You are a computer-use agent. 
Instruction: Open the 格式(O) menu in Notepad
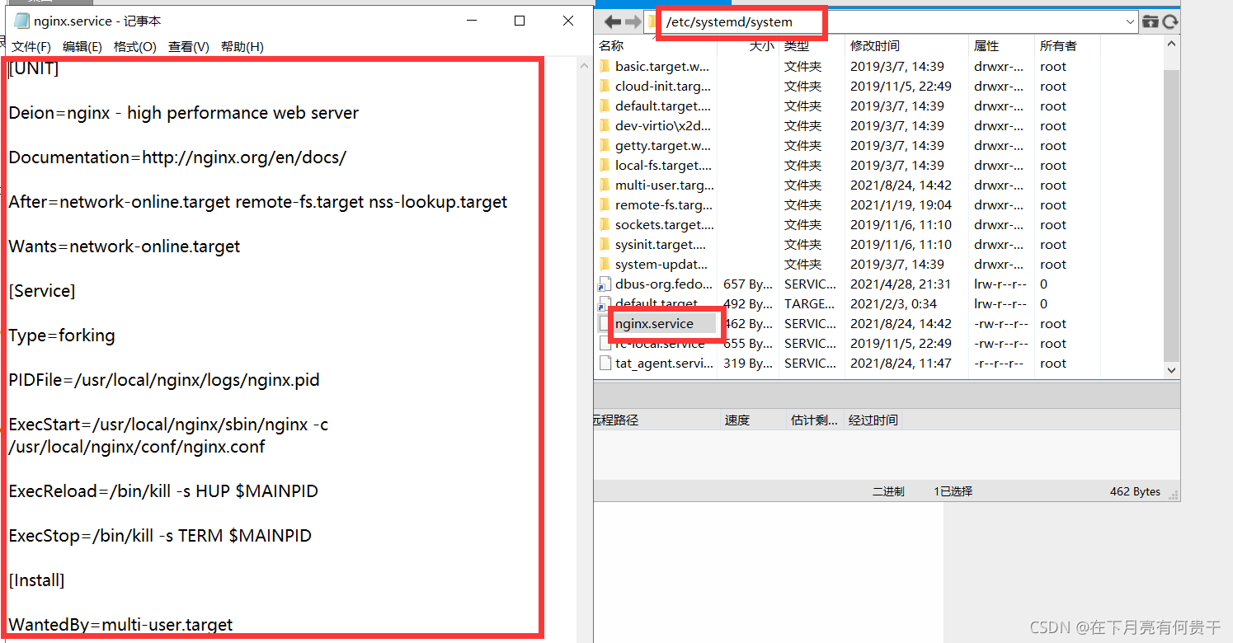(134, 47)
